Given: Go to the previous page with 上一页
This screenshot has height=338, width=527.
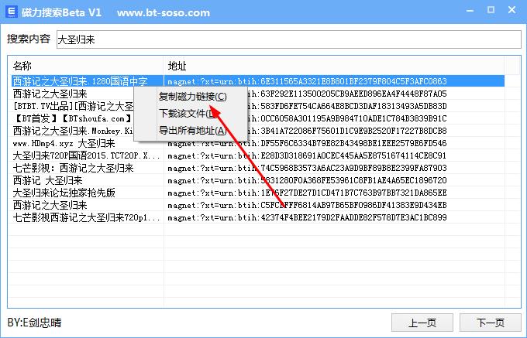Looking at the screenshot, I should (x=422, y=323).
